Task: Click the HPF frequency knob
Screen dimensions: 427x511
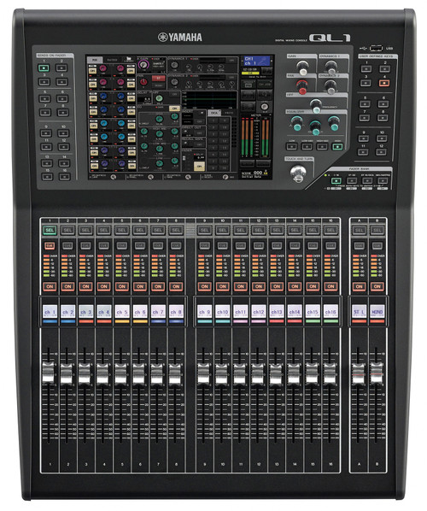Action: pos(315,106)
